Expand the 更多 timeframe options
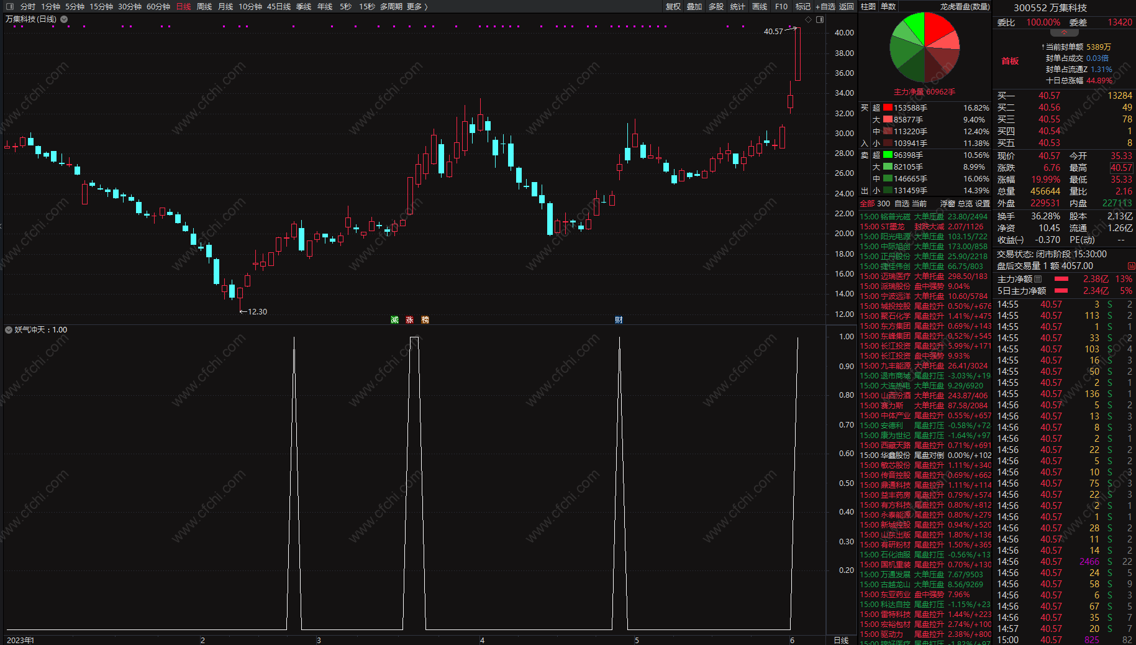The image size is (1136, 645). [x=417, y=6]
